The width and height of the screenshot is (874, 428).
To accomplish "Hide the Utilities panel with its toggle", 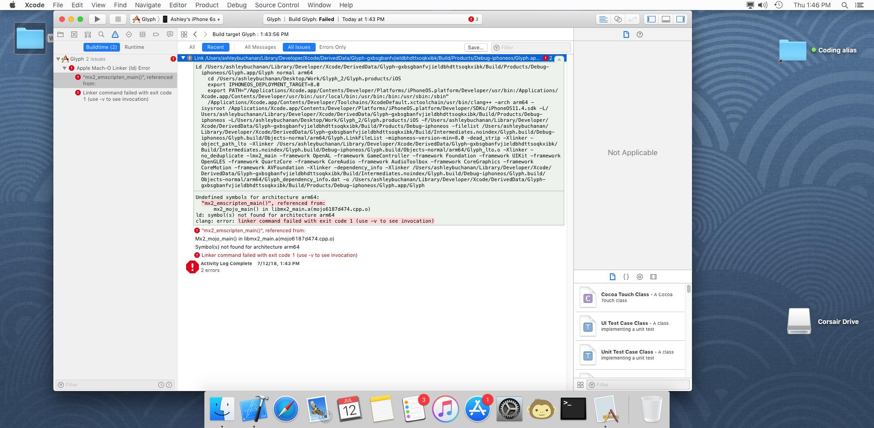I will [x=680, y=19].
